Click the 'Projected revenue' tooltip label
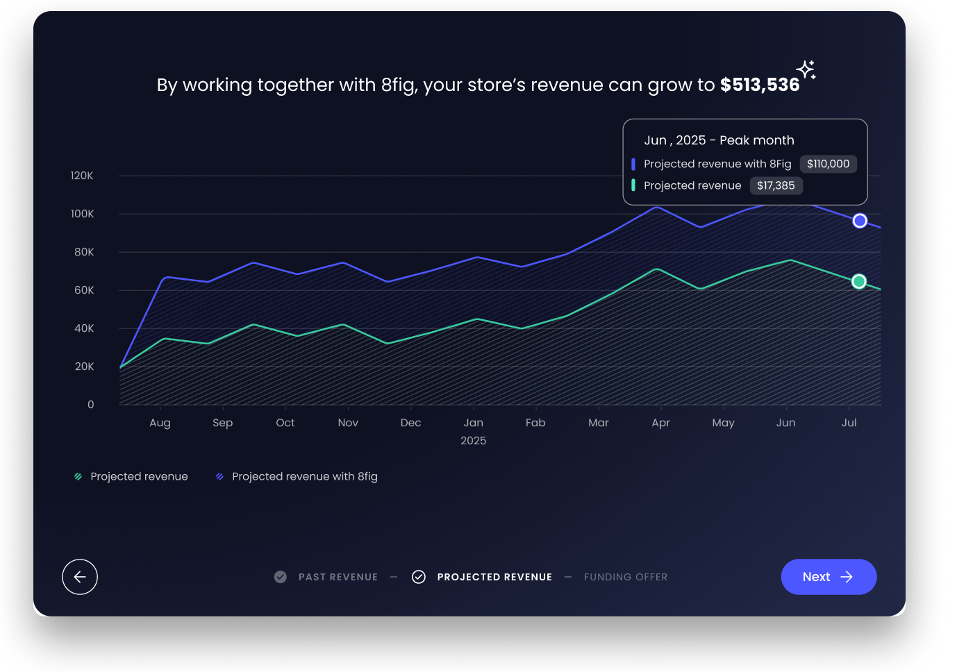 tap(692, 185)
